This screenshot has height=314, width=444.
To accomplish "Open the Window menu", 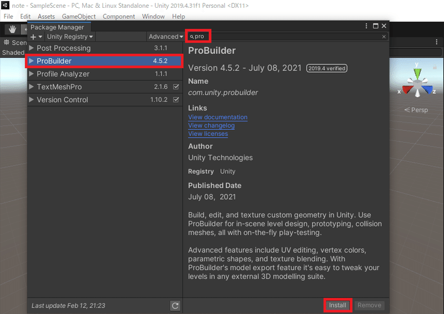I will pos(153,17).
